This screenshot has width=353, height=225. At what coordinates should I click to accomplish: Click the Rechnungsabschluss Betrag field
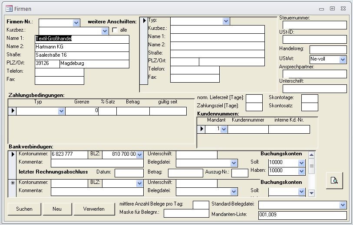pyautogui.click(x=185, y=173)
